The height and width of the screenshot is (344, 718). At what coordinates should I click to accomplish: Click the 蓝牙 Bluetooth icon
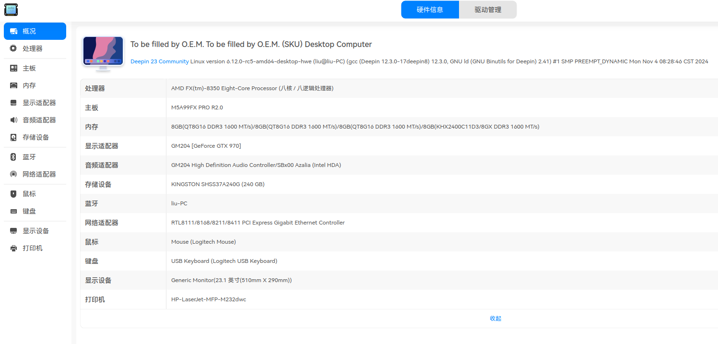pos(14,157)
